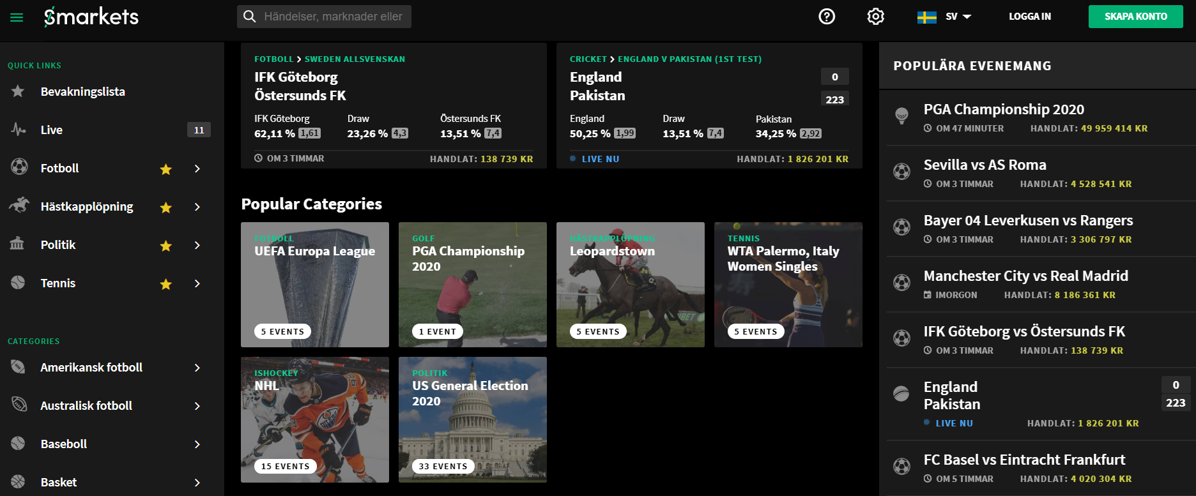The height and width of the screenshot is (496, 1196).
Task: Select Amerikansk fotboll category
Action: coord(91,367)
